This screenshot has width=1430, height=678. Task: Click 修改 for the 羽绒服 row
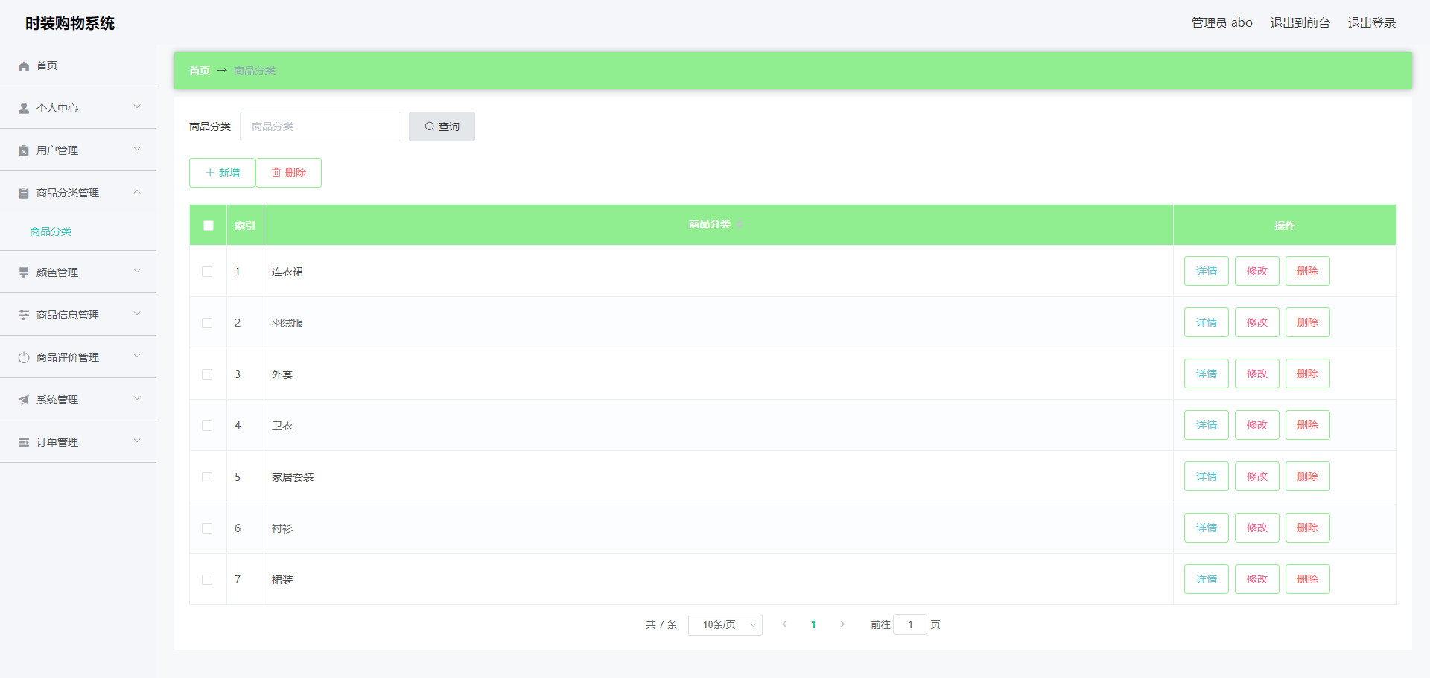tap(1257, 322)
